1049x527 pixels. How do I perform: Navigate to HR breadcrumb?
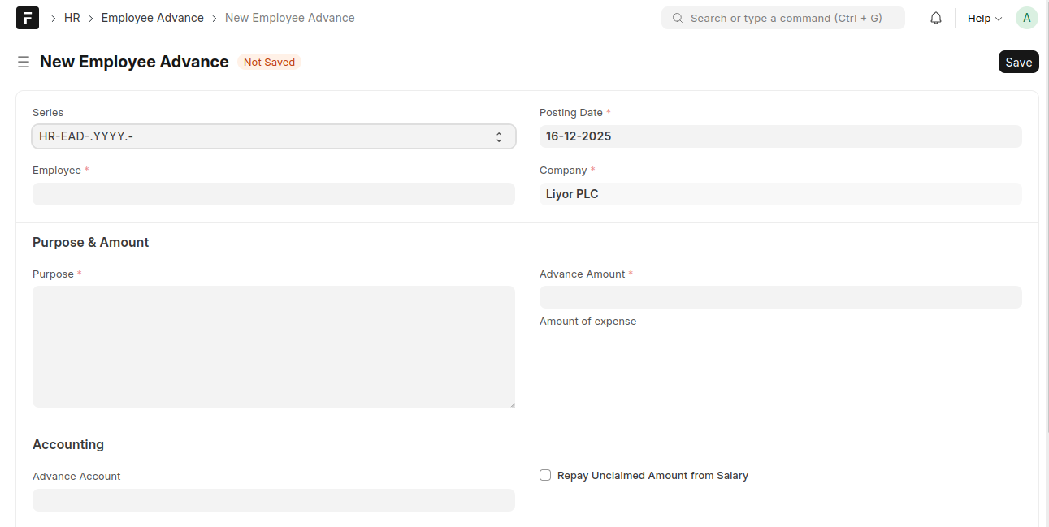click(x=72, y=18)
